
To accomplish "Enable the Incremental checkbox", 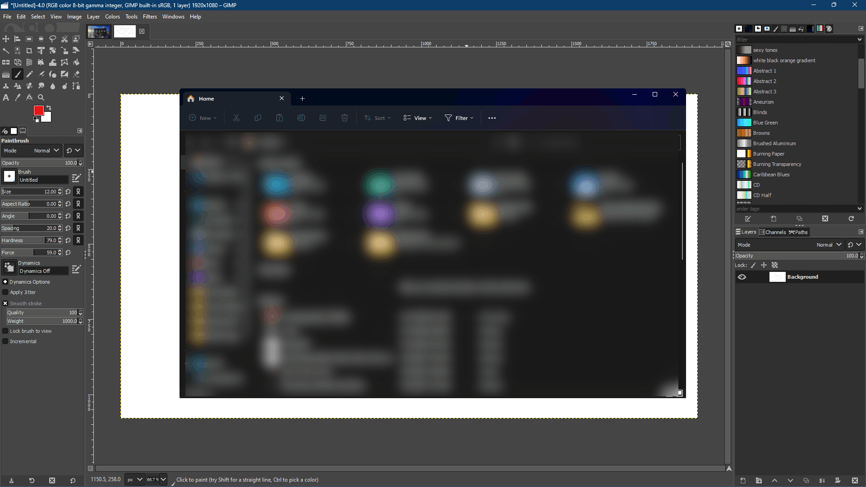I will [x=5, y=341].
